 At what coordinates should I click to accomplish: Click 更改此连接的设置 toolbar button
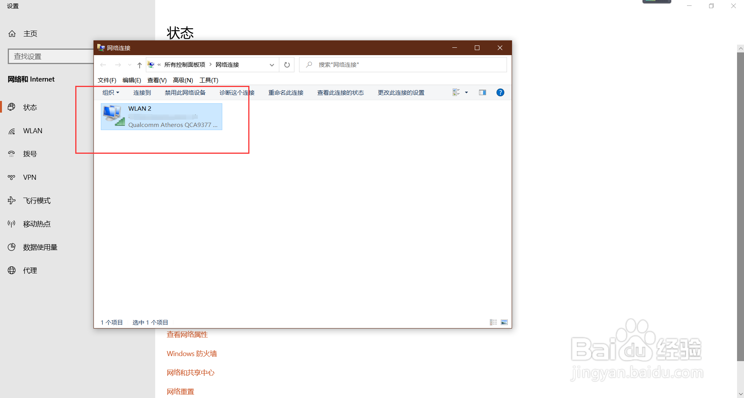(x=401, y=92)
